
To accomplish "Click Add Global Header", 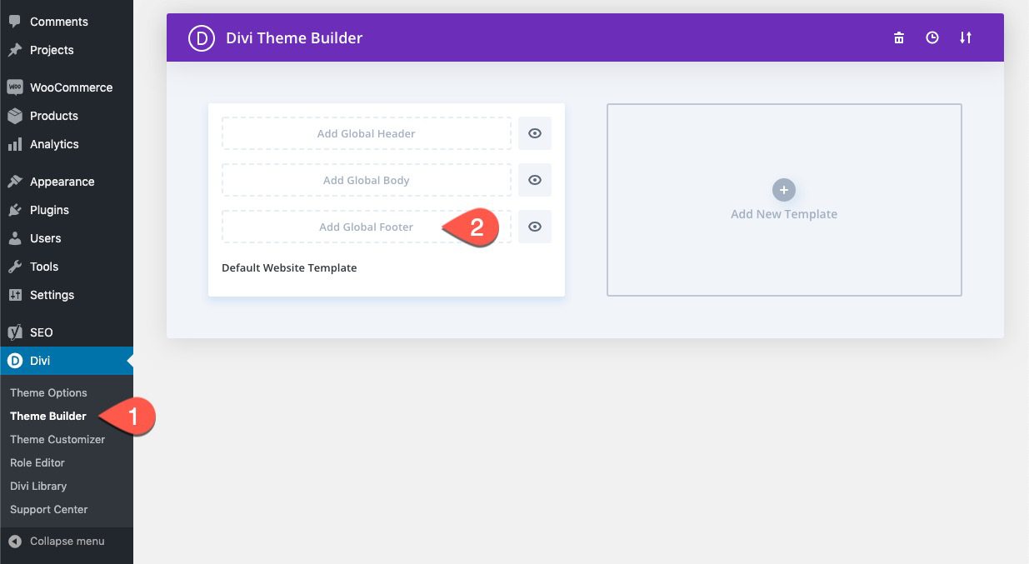I will 366,132.
